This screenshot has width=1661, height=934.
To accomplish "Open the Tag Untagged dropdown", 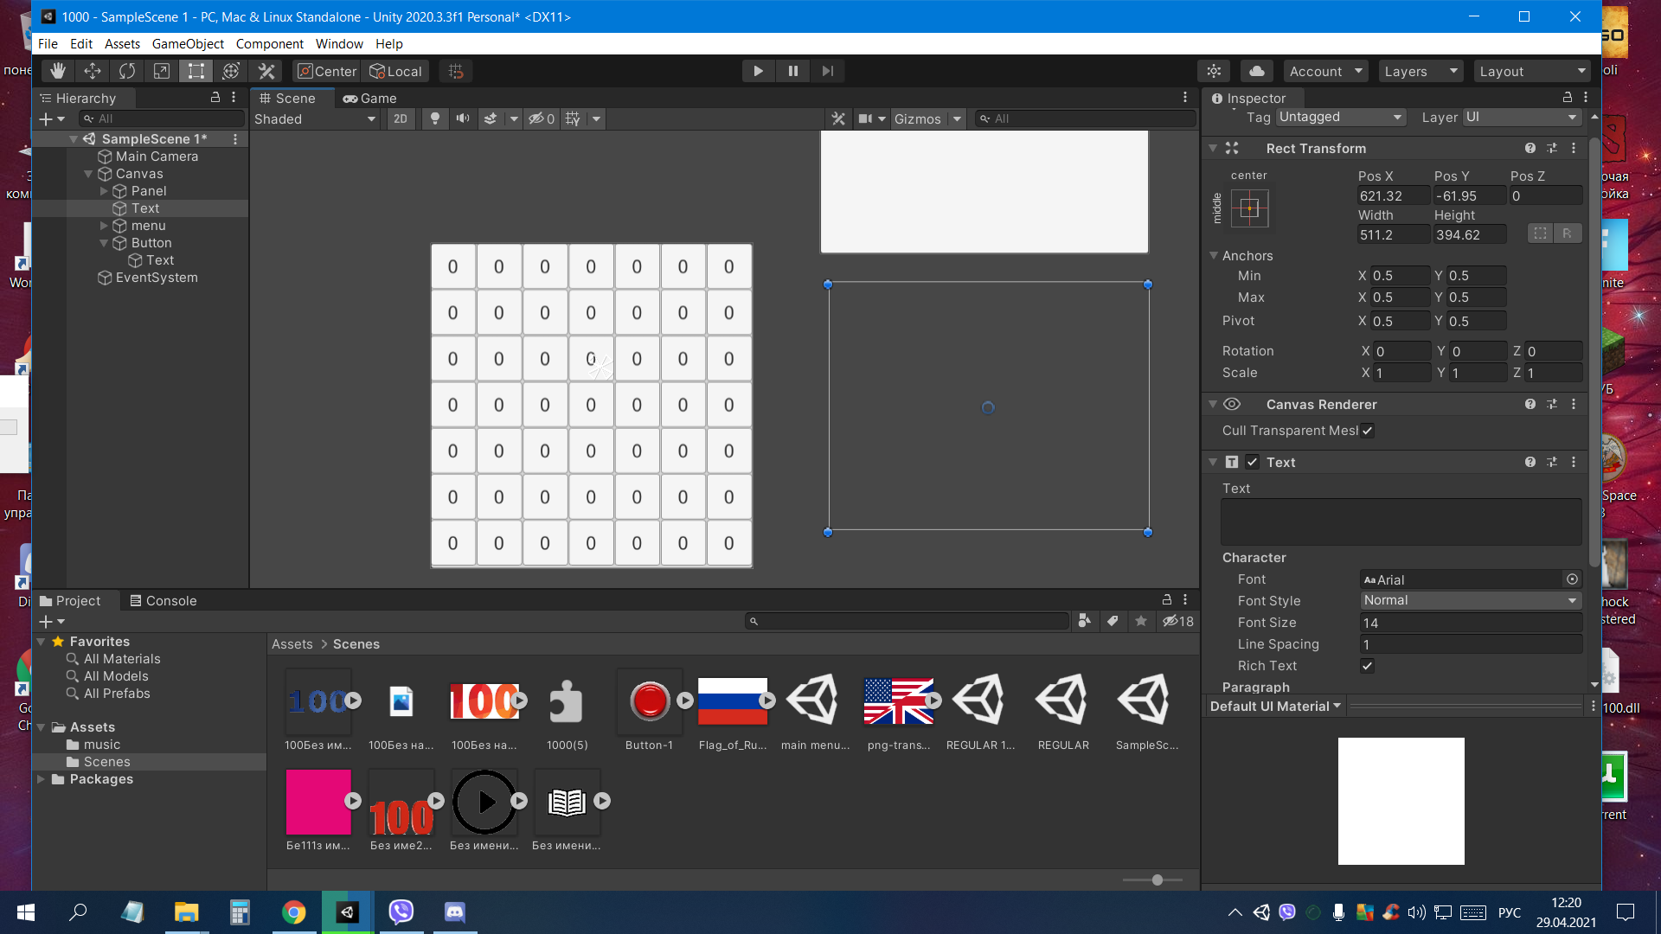I will [1340, 117].
